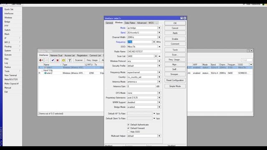
Task: Open the DFS Mode dropdown
Action: tap(159, 93)
